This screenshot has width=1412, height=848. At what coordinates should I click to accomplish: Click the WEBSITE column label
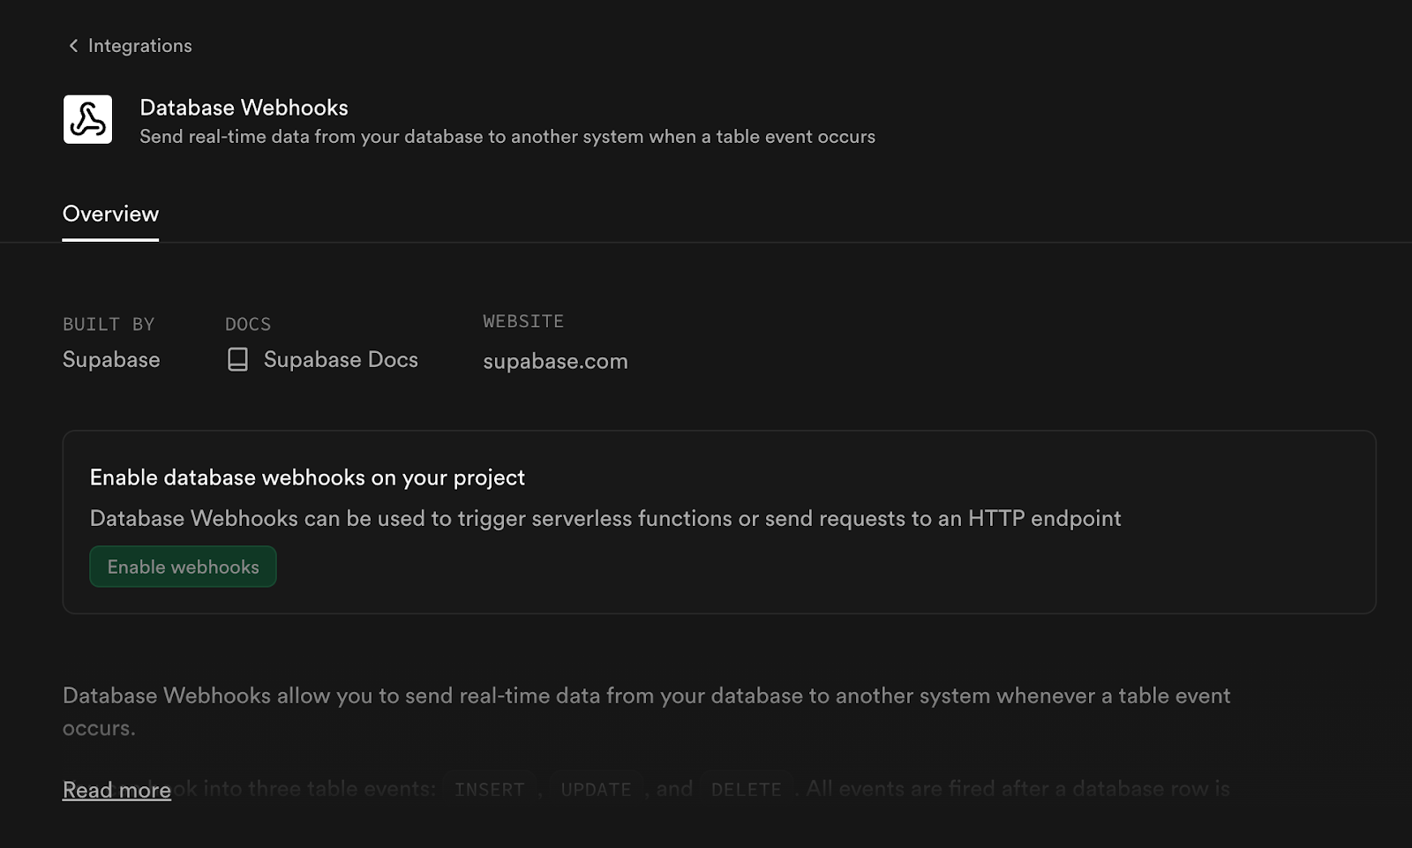point(523,321)
